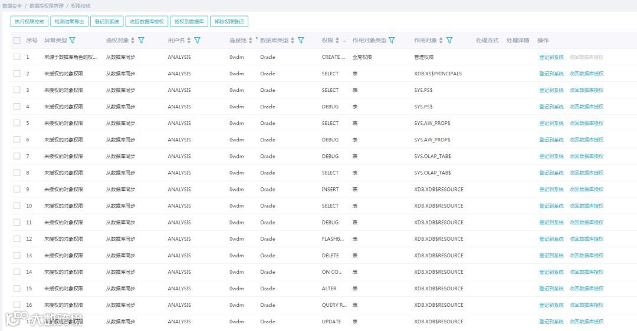The height and width of the screenshot is (331, 637).
Task: Click the ON CO... permission cell
Action: pyautogui.click(x=332, y=272)
